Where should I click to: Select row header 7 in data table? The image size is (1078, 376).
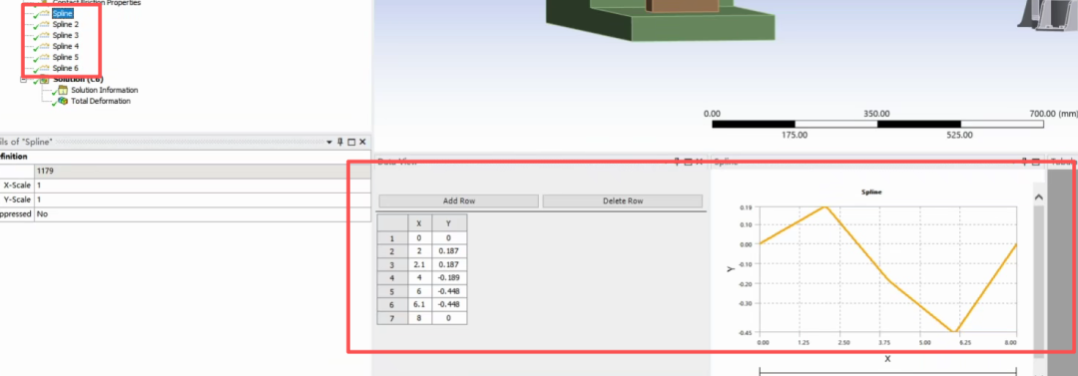pyautogui.click(x=392, y=317)
